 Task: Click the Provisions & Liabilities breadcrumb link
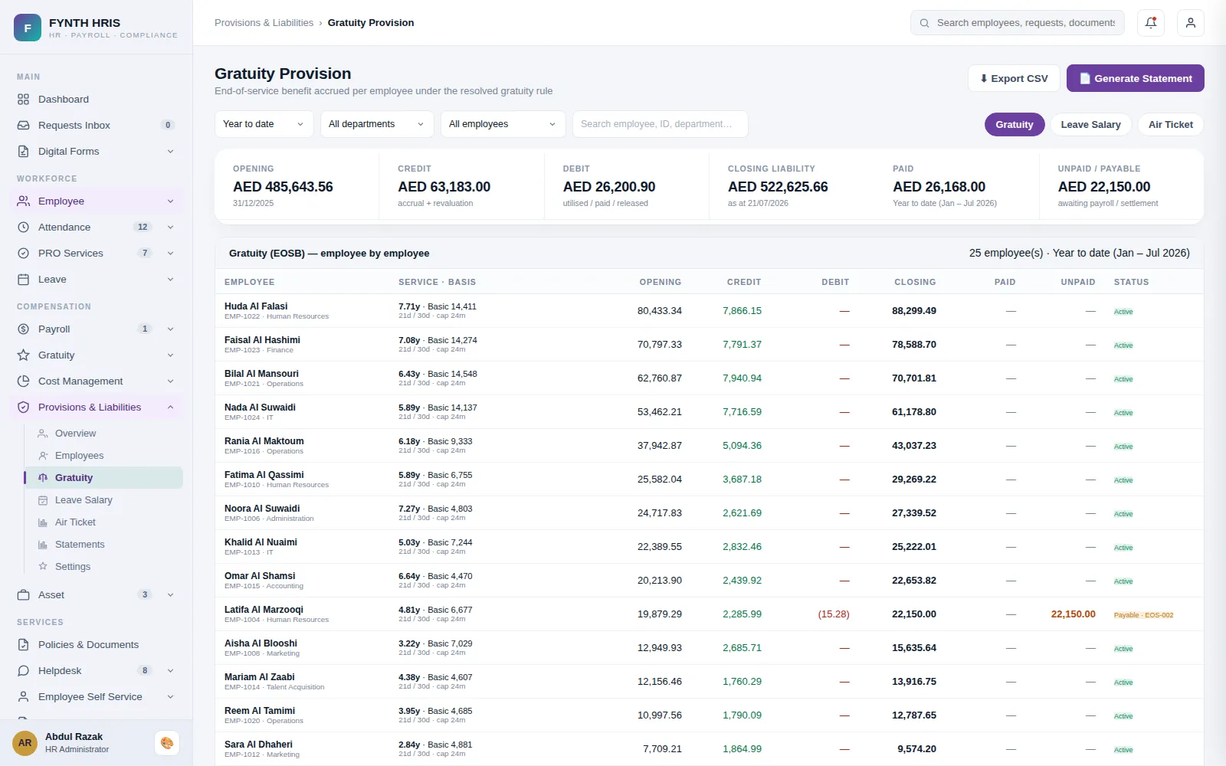[x=264, y=23]
